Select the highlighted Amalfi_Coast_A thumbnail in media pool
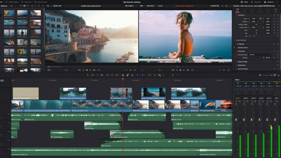This screenshot has height=158, width=281. 35,23
